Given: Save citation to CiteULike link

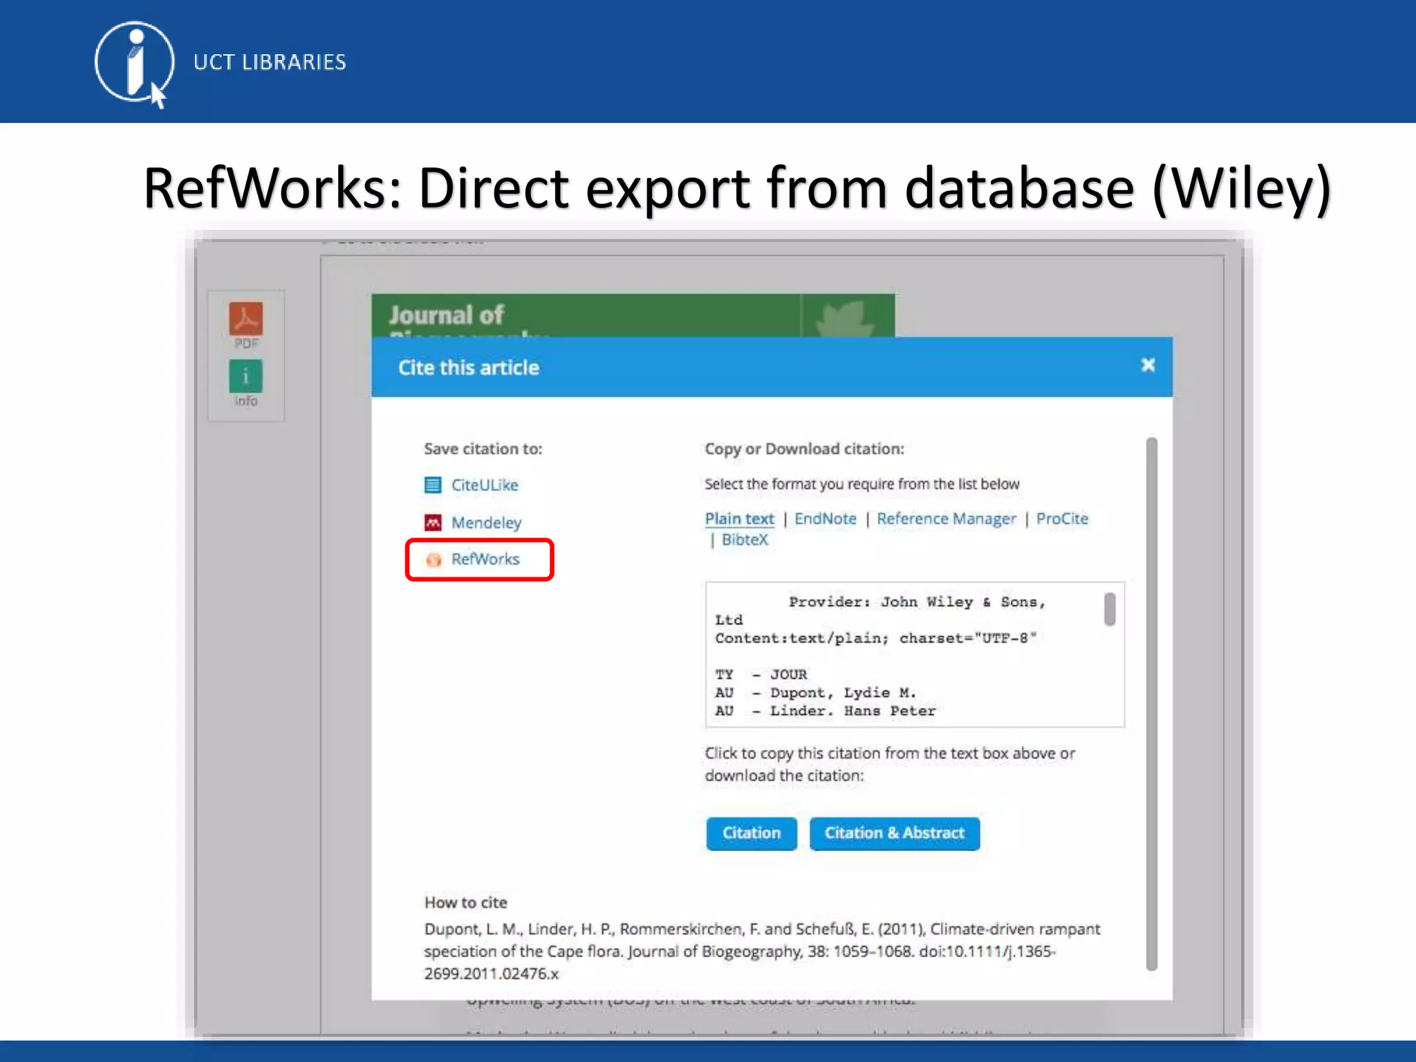Looking at the screenshot, I should [485, 485].
